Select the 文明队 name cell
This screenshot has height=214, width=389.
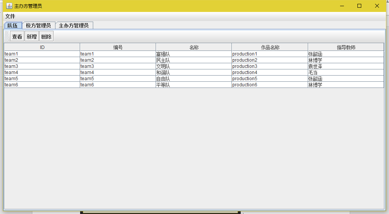[x=194, y=66]
